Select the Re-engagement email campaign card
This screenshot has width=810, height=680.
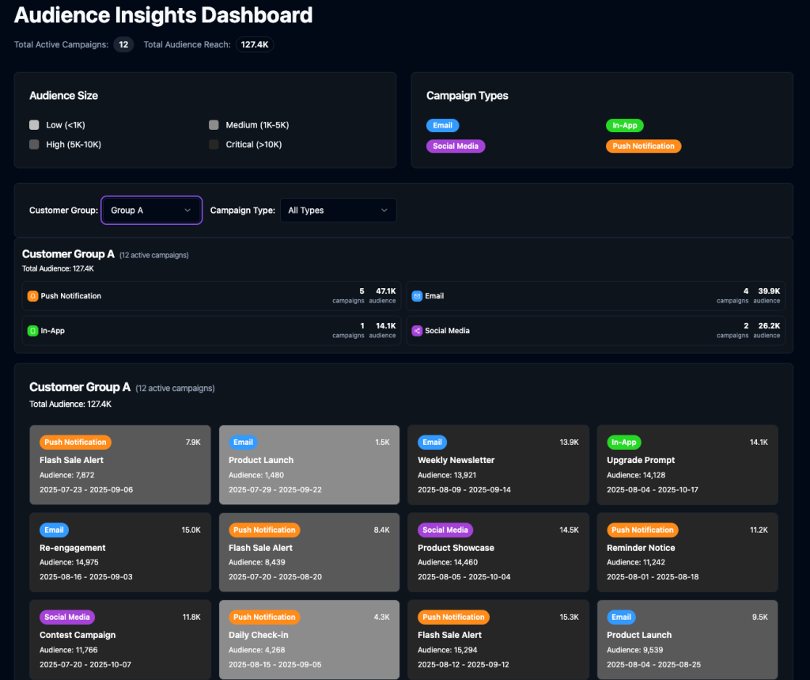(120, 553)
